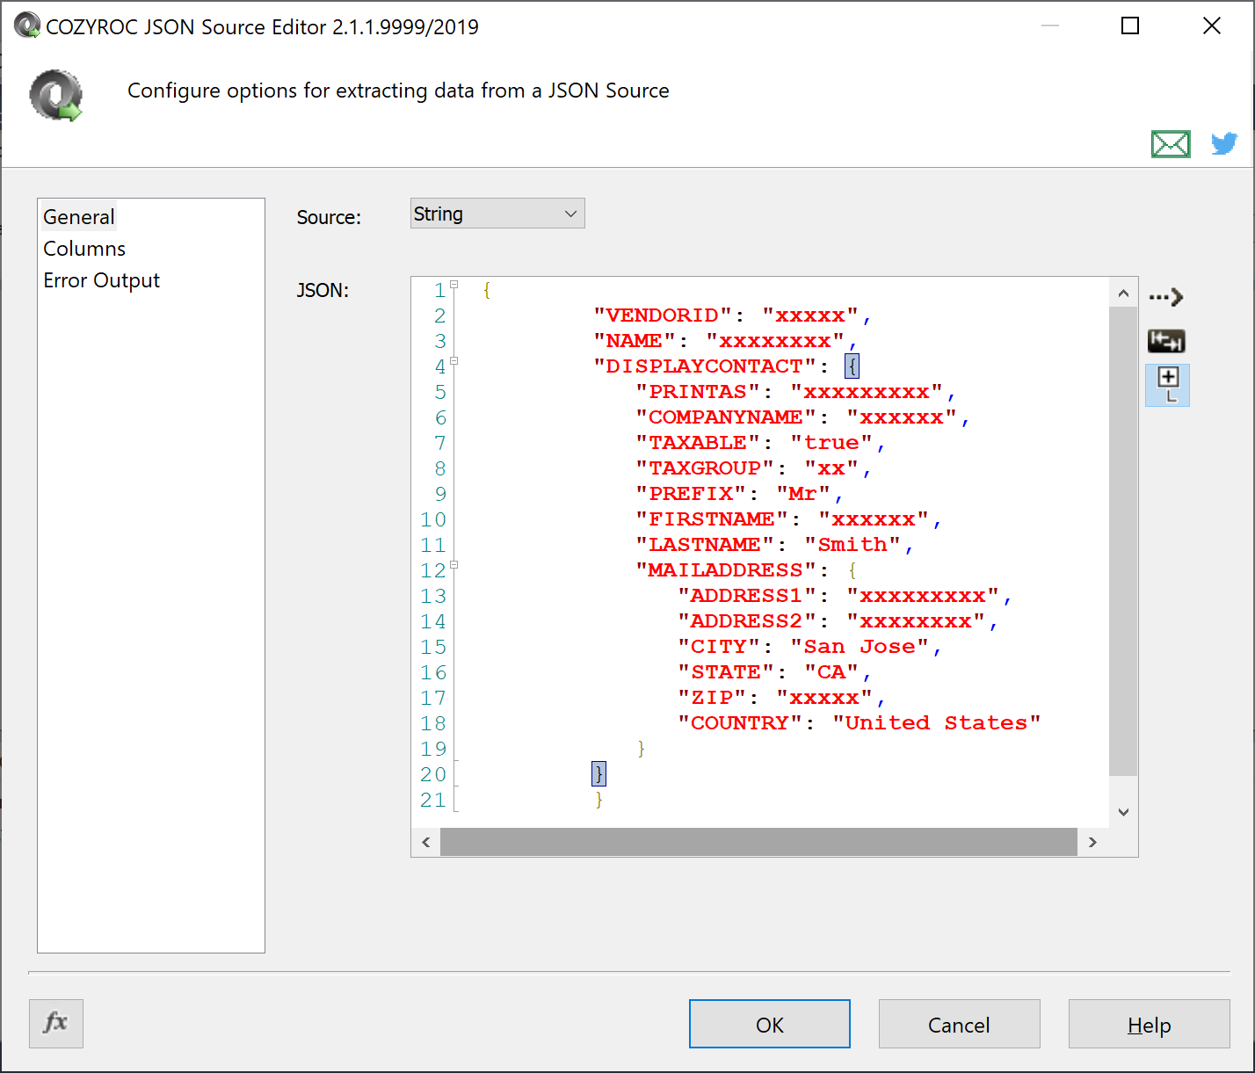Click the title bar application icon
Viewport: 1255px width, 1073px height.
coord(26,25)
